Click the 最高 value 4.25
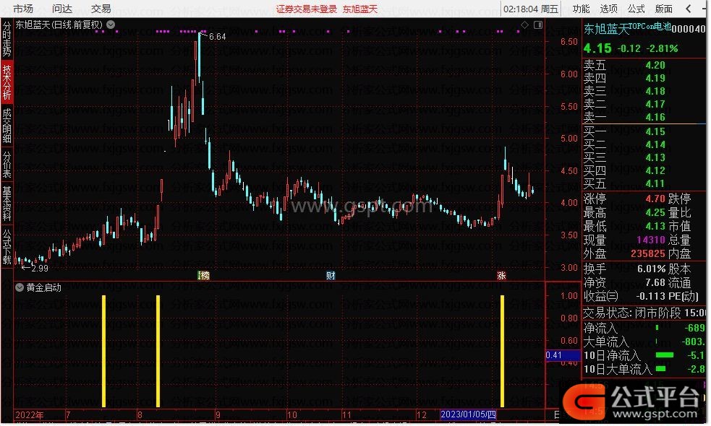711x426 pixels. [x=655, y=212]
